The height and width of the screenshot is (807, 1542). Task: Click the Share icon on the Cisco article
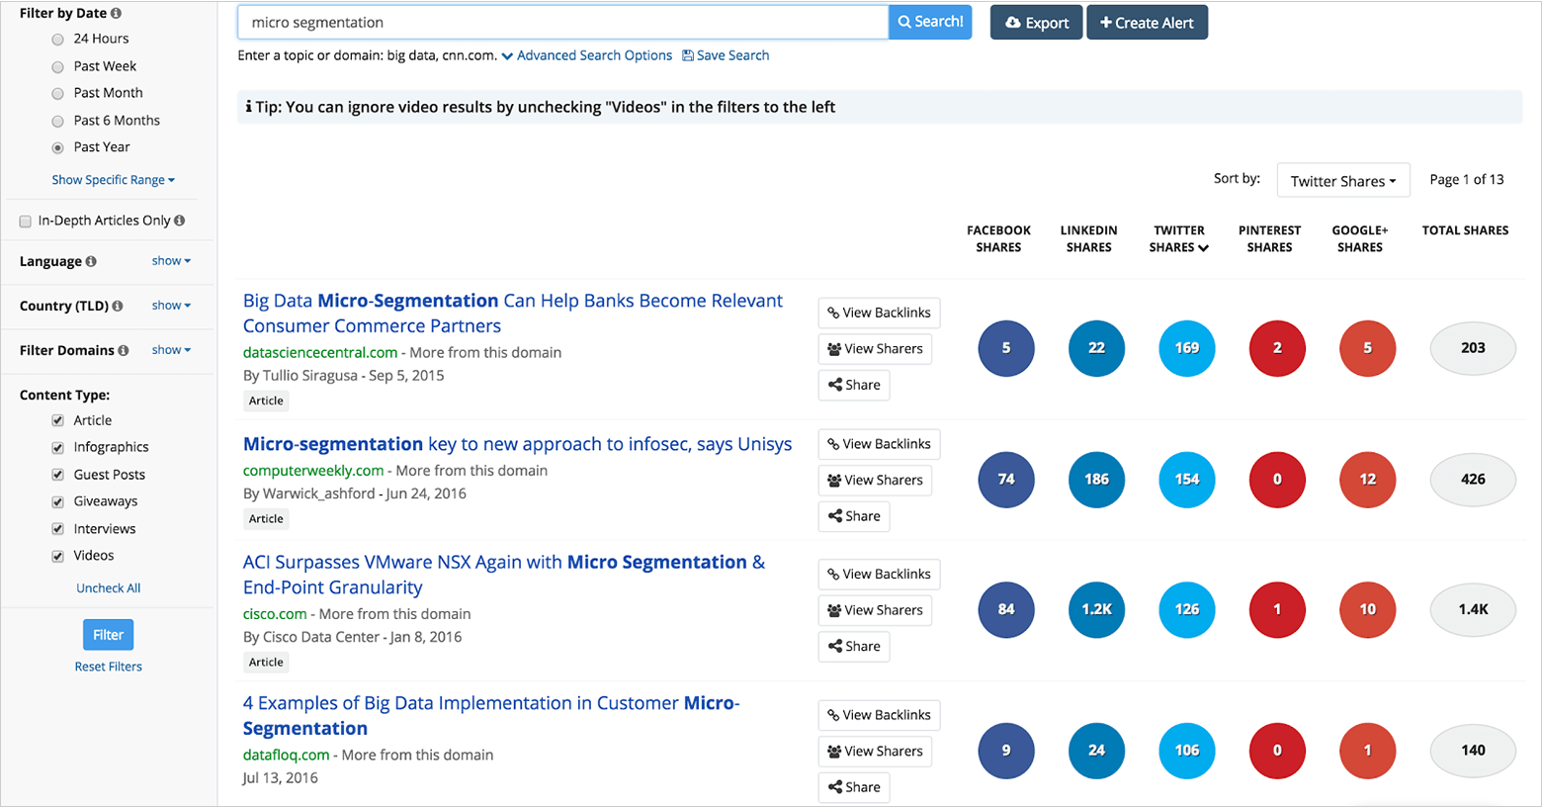pyautogui.click(x=835, y=646)
